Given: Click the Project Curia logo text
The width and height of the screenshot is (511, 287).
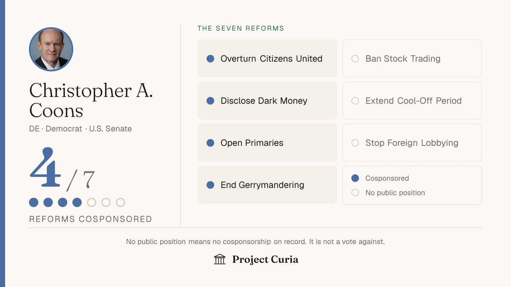Looking at the screenshot, I should [x=265, y=260].
